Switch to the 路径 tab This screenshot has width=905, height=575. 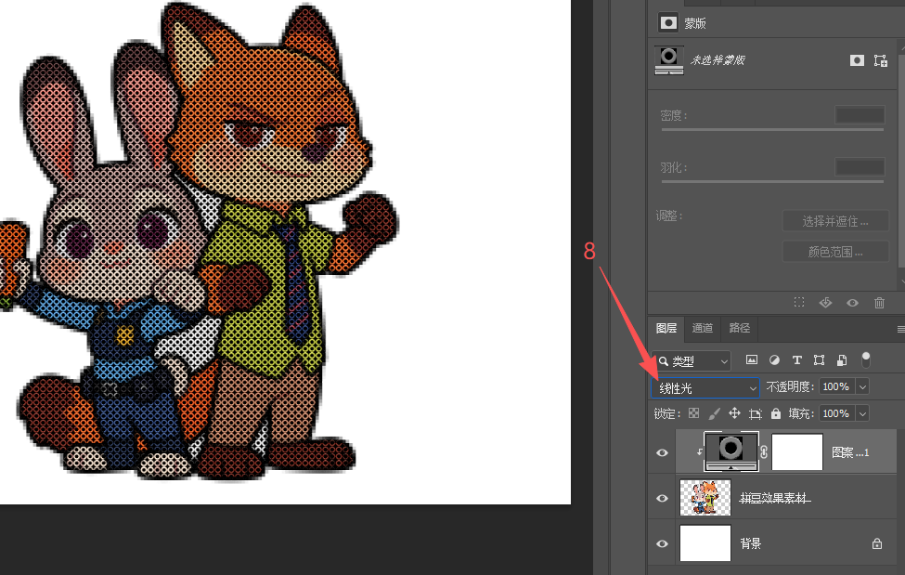click(739, 328)
